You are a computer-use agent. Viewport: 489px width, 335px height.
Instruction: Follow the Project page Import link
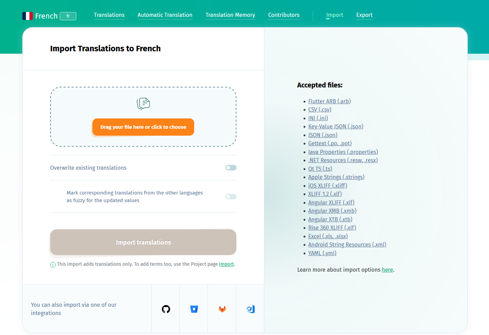226,264
